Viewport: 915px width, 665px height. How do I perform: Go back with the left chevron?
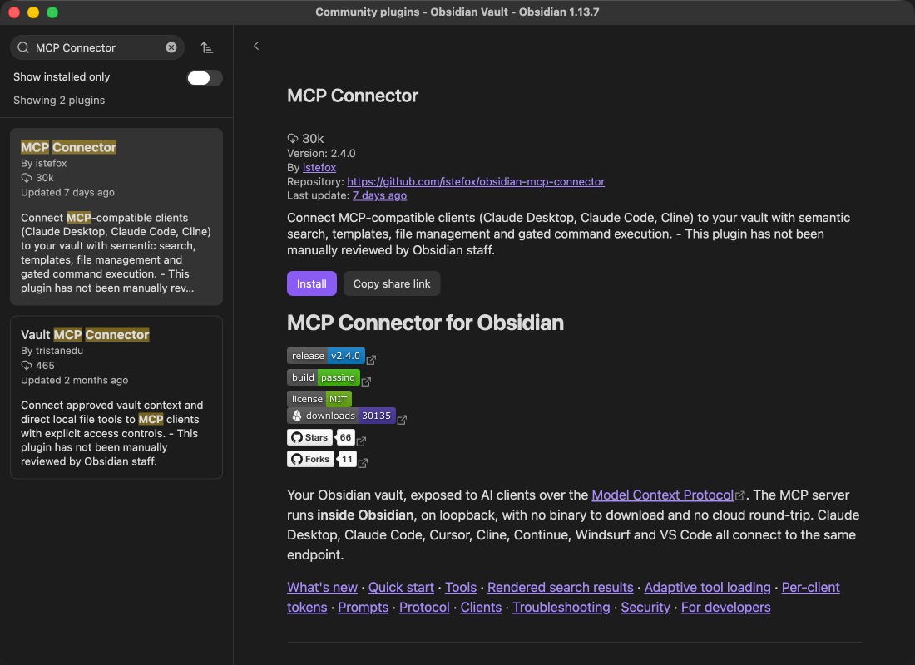pos(256,46)
